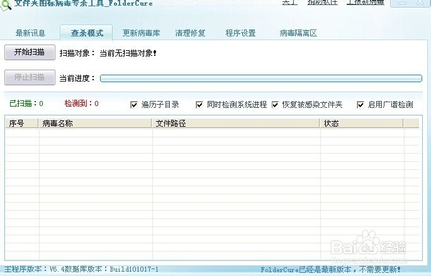Click the magnifier app icon in title bar
The width and height of the screenshot is (431, 276).
(x=6, y=4)
